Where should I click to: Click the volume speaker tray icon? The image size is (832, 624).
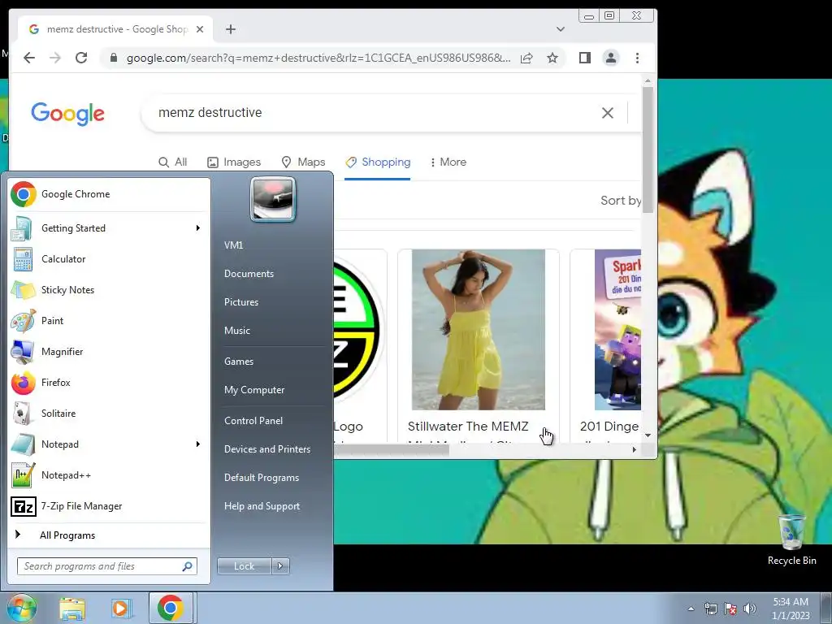click(x=749, y=609)
